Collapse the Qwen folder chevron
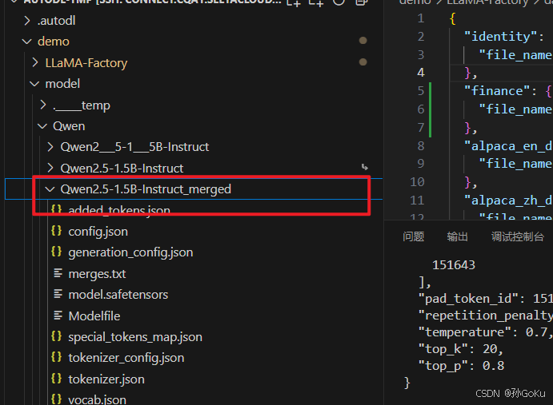Screen dimensions: 553x405 coord(42,126)
